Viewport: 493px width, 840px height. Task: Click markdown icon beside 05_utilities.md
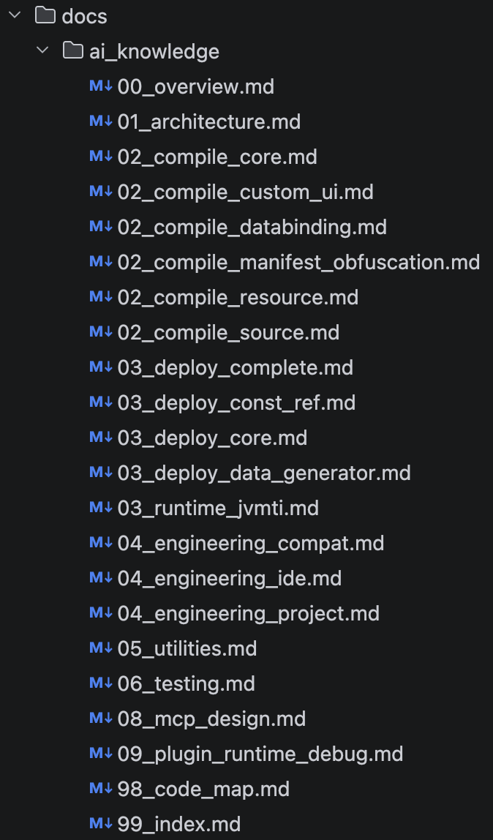(x=100, y=648)
